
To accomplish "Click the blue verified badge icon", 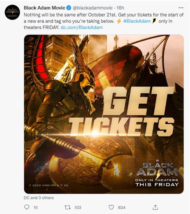I will coord(69,8).
